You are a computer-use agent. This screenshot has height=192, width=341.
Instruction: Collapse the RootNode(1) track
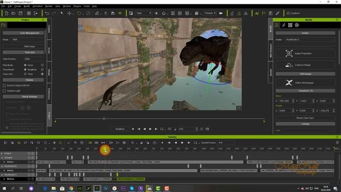[2, 175]
